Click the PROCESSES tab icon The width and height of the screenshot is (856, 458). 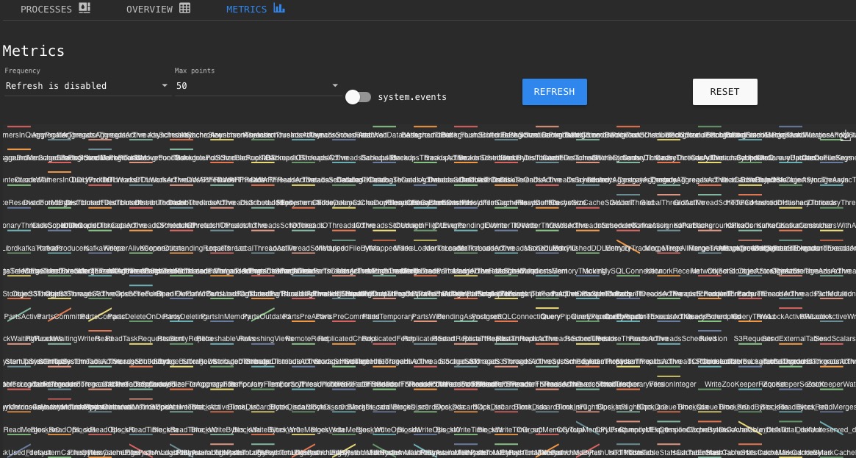84,7
